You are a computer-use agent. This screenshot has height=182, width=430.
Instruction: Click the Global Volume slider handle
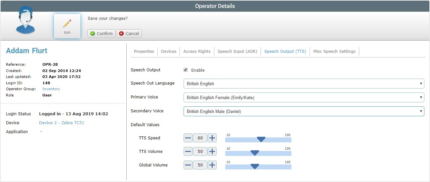(255, 166)
